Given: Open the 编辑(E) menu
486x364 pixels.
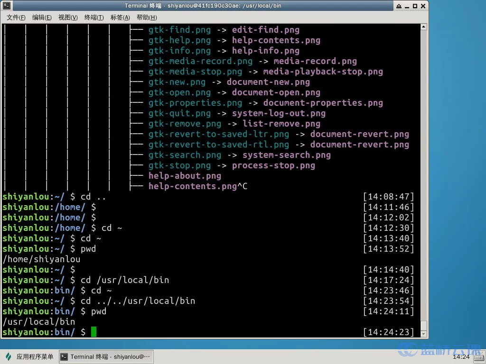Looking at the screenshot, I should coord(42,18).
